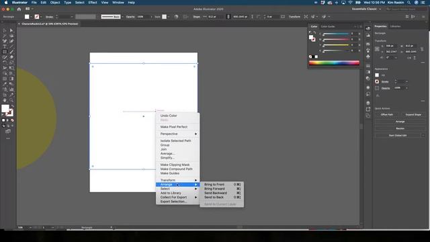Toggle constrain width and height proportions

[228, 17]
